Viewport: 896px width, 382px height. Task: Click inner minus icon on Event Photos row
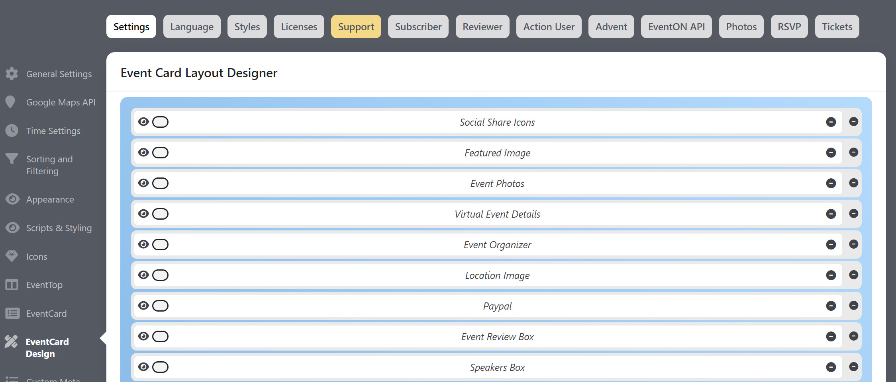click(x=831, y=183)
